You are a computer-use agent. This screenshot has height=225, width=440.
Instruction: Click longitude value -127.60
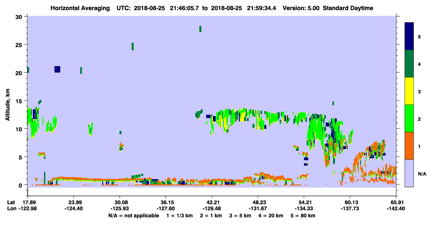tap(166, 209)
